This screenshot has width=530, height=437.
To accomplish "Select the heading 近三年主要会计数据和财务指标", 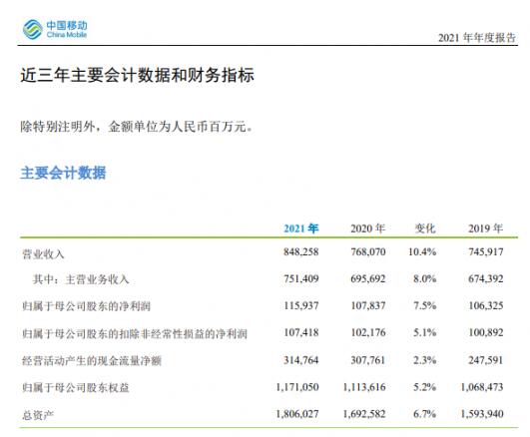I will pos(137,75).
